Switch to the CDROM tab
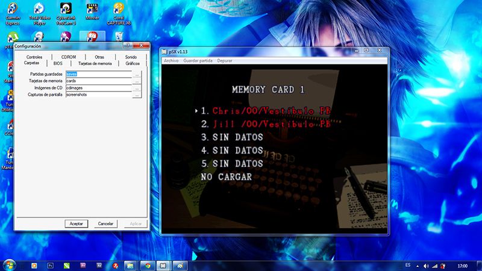The width and height of the screenshot is (482, 271). 69,57
